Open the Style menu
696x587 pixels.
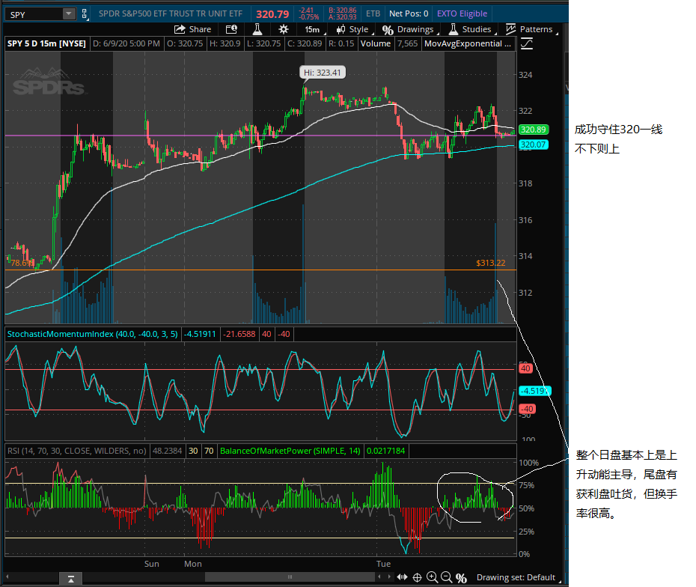[354, 29]
